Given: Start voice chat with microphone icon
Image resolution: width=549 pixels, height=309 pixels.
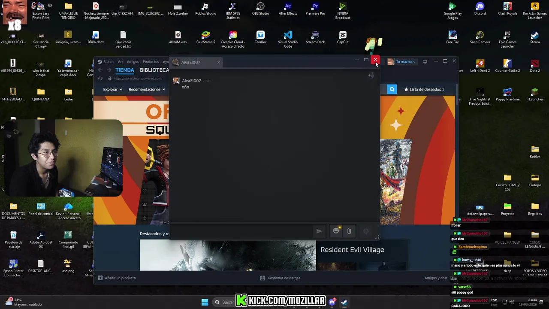Looking at the screenshot, I should coord(366,231).
